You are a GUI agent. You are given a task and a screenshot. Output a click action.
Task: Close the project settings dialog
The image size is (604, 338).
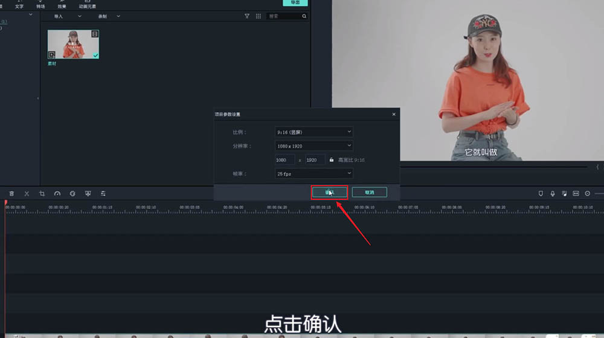point(394,114)
